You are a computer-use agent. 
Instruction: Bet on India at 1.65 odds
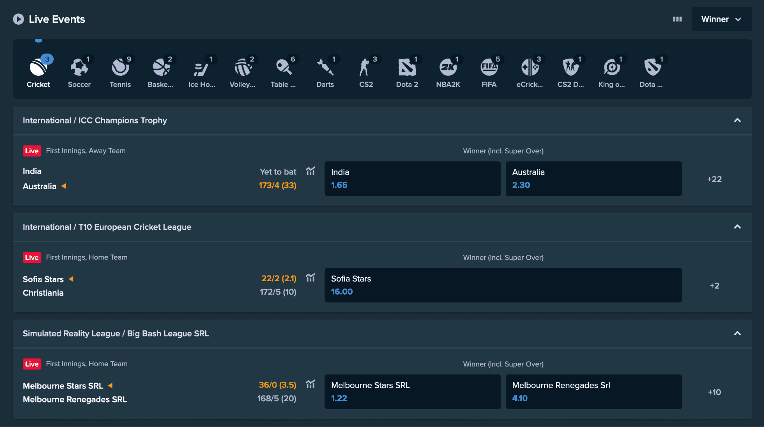point(413,179)
